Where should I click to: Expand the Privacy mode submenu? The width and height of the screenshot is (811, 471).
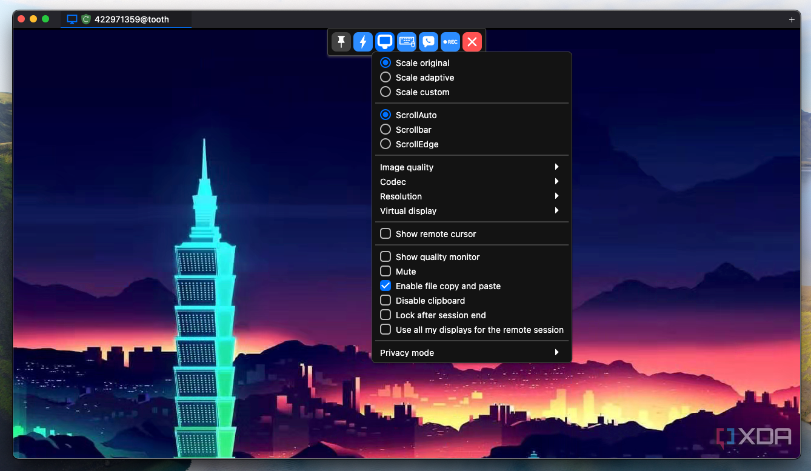[471, 353]
